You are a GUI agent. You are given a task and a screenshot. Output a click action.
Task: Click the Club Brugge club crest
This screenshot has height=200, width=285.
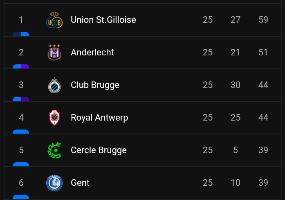54,85
